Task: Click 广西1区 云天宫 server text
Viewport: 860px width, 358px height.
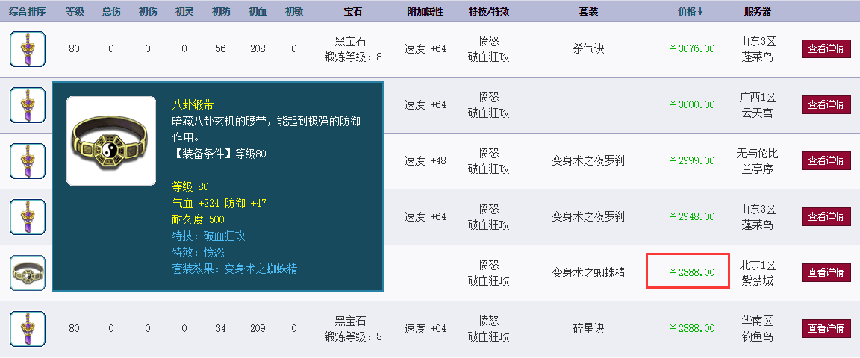Action: pyautogui.click(x=758, y=104)
